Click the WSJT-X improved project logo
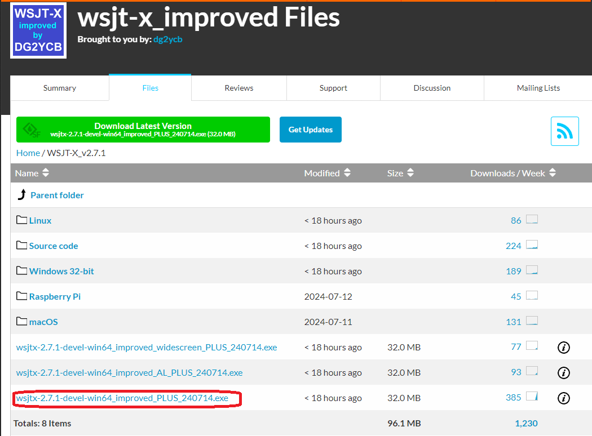Screen dimensions: 592x436 38,30
